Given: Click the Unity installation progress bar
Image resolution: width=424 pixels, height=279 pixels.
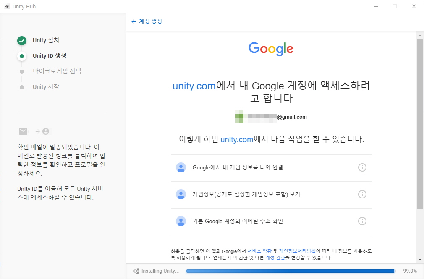Looking at the screenshot, I should pos(291,271).
